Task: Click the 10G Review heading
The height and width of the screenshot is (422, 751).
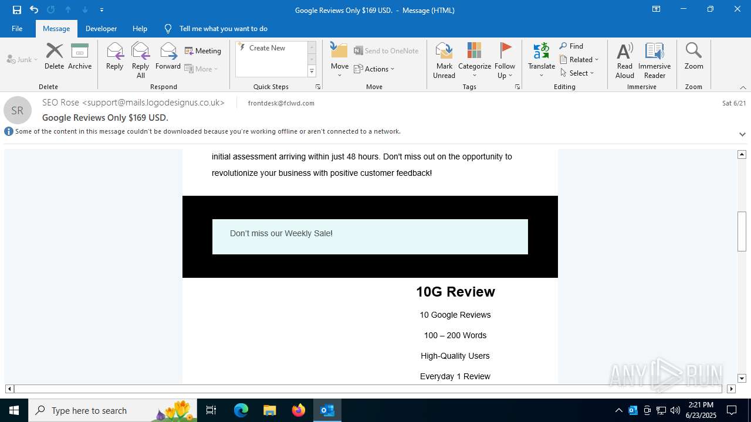Action: [x=455, y=292]
